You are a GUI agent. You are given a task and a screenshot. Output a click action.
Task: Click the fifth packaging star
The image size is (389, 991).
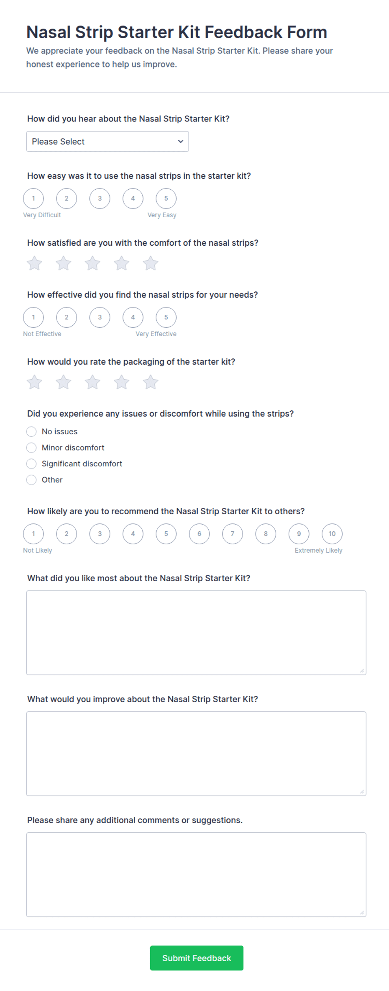click(x=151, y=382)
